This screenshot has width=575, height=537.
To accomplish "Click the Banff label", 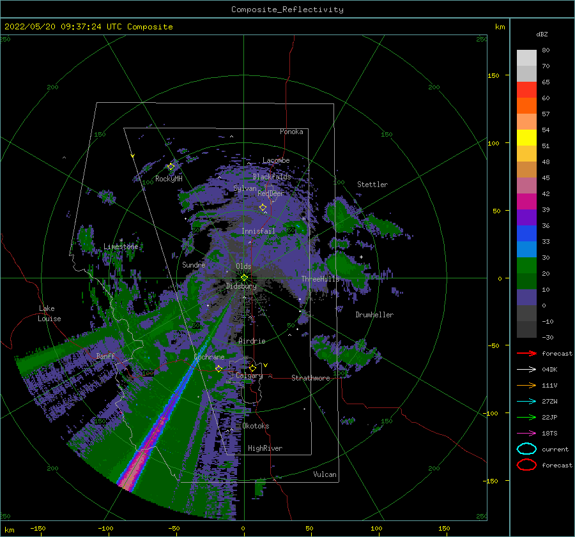I will (x=105, y=356).
